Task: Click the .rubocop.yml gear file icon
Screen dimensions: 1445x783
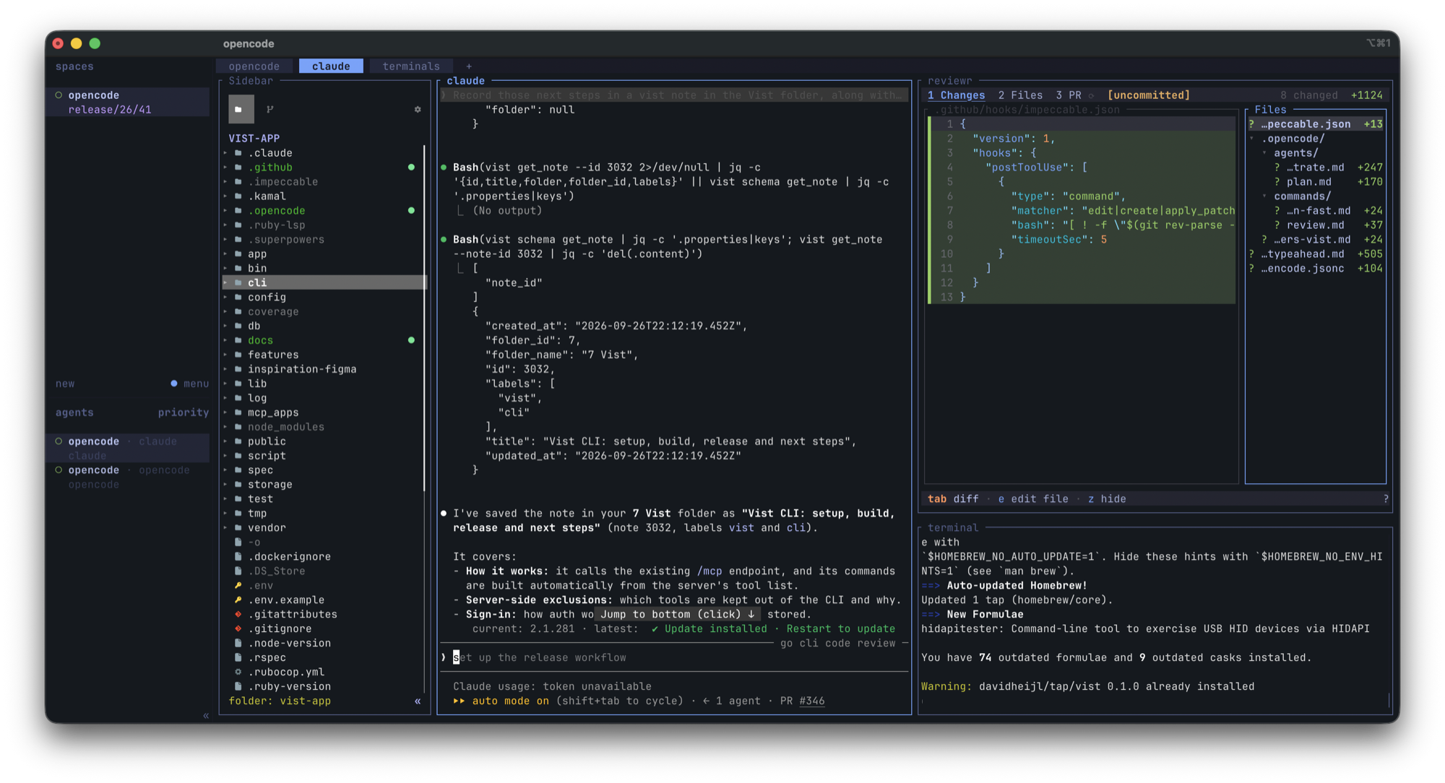Action: tap(238, 672)
